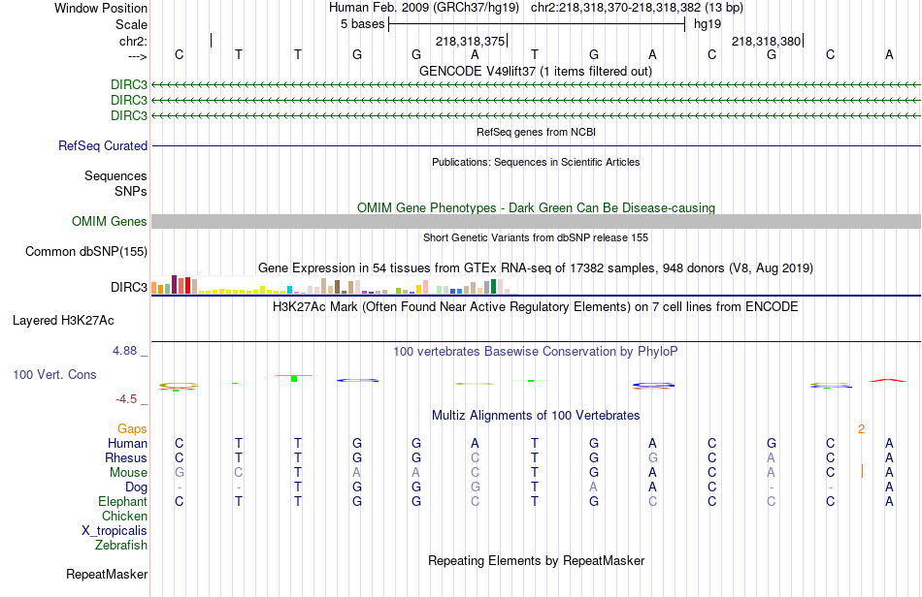Click the SNPs subtrack label
The image size is (922, 597).
click(x=131, y=191)
